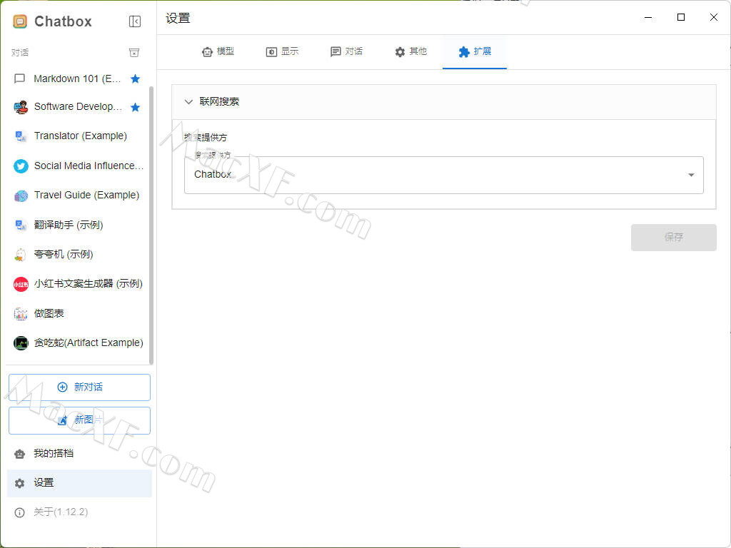Viewport: 731px width, 548px height.
Task: Toggle the star on Software Developer
Action: [x=135, y=108]
